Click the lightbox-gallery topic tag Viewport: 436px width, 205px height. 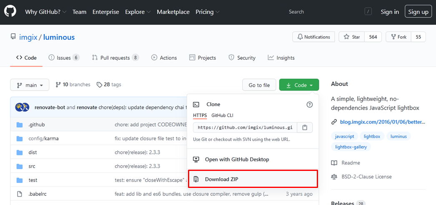pos(351,147)
